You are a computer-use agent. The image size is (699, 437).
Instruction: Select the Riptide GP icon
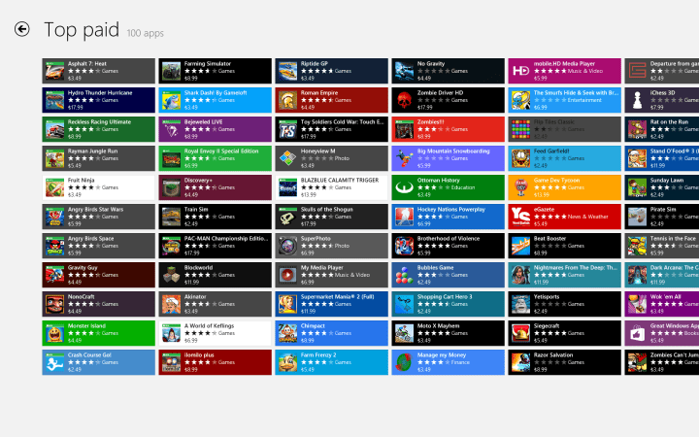coord(288,71)
